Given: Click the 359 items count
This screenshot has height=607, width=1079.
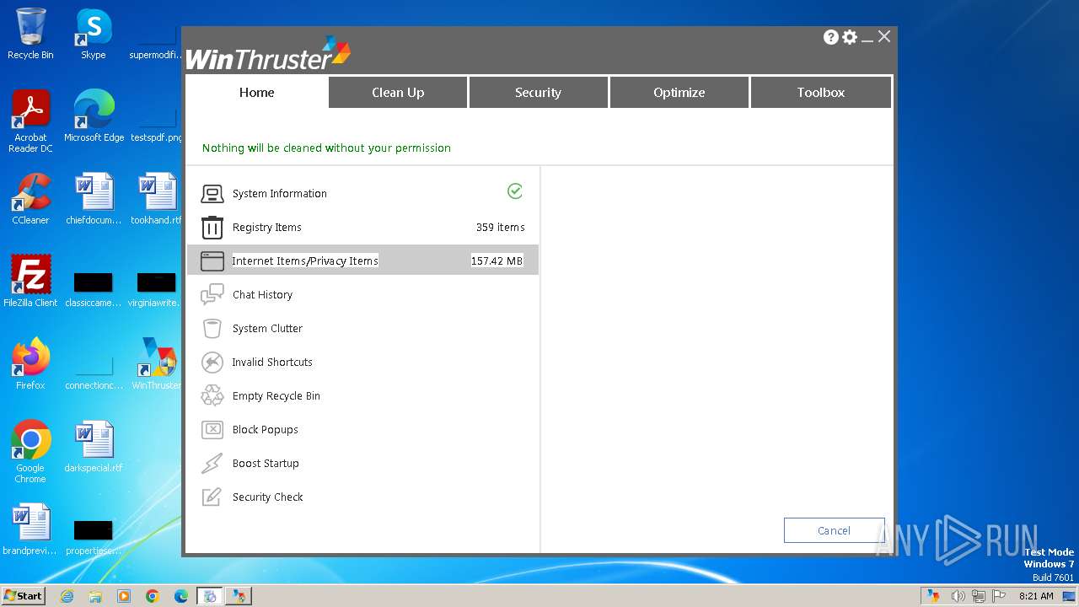Looking at the screenshot, I should pyautogui.click(x=501, y=228).
